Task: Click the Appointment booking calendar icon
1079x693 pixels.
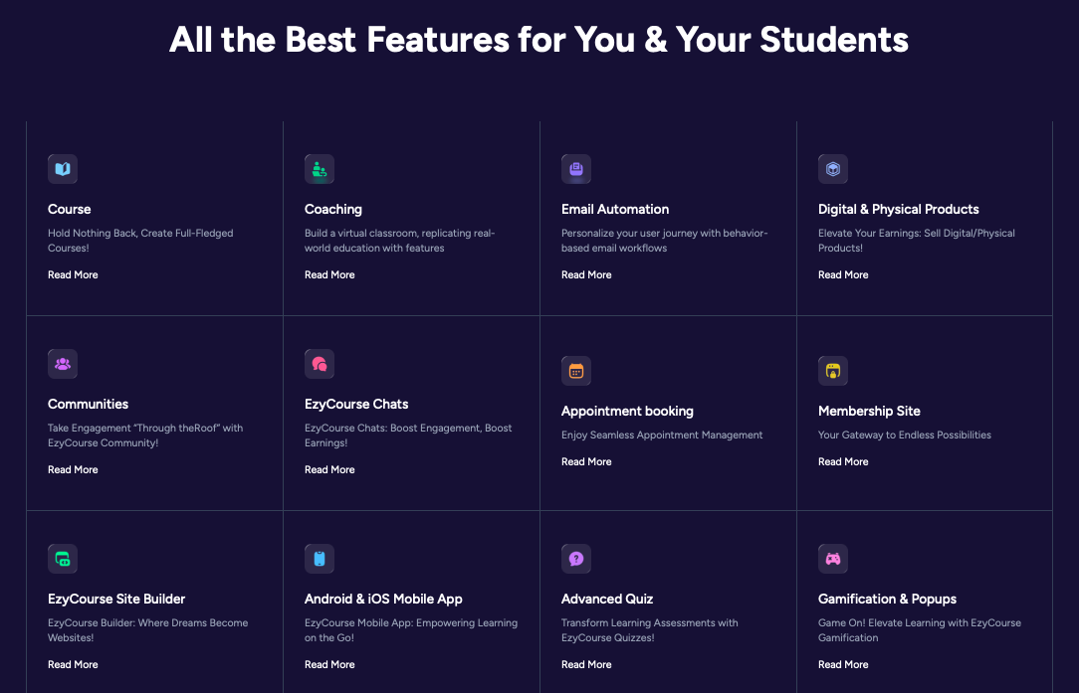Action: [576, 371]
